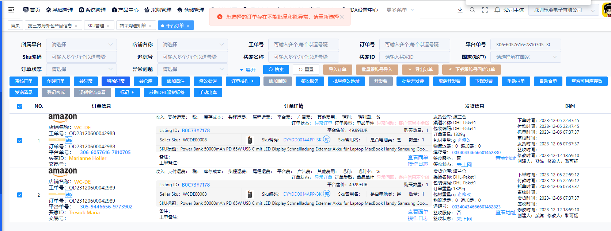The height and width of the screenshot is (231, 611).
Task: Close the error alert with X icon
Action: click(342, 17)
